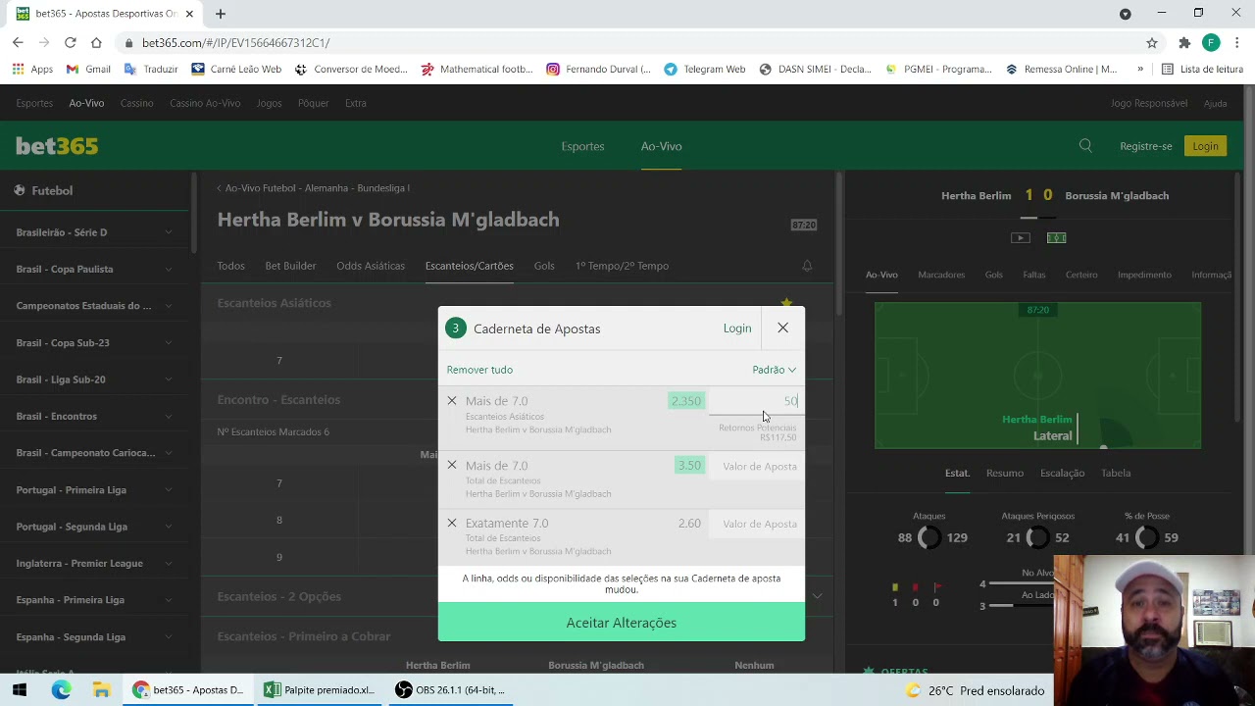Click stake field for Exatamente 7.0

tap(757, 524)
